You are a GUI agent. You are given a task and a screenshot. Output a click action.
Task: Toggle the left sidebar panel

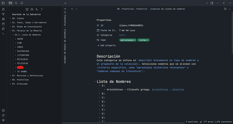[x=3, y=3]
